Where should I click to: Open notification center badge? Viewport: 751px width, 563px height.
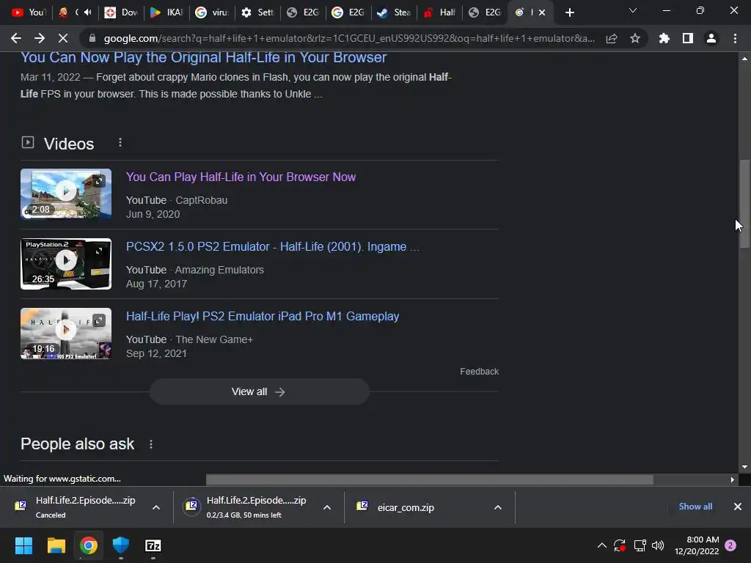coord(730,545)
